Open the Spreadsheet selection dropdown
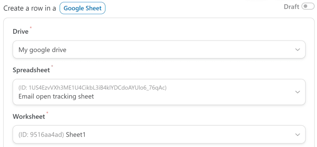The image size is (317, 147). [159, 92]
